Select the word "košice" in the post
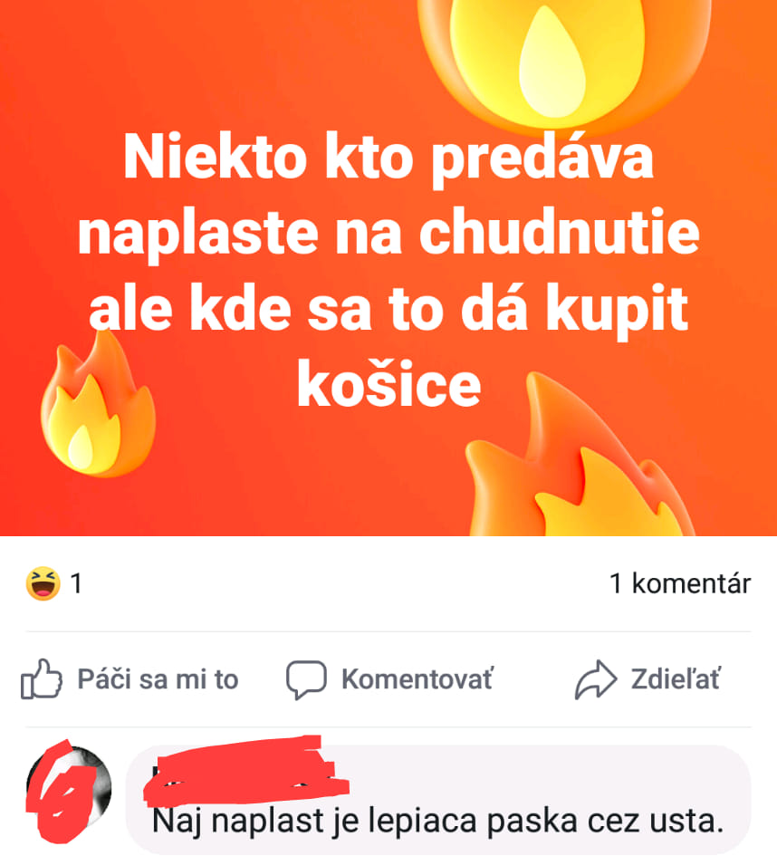 click(x=388, y=385)
